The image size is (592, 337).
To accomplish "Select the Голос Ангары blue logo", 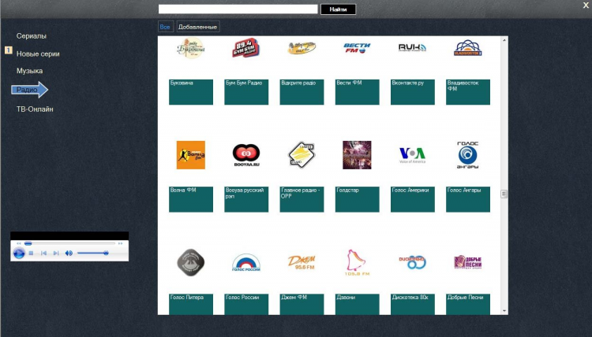I will pos(468,155).
